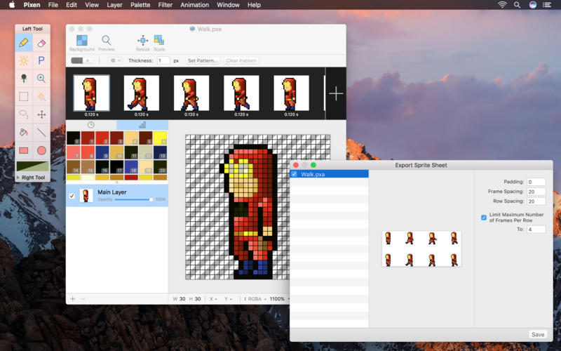Click the Resize canvas toolbar icon
The width and height of the screenshot is (561, 351).
pos(142,40)
